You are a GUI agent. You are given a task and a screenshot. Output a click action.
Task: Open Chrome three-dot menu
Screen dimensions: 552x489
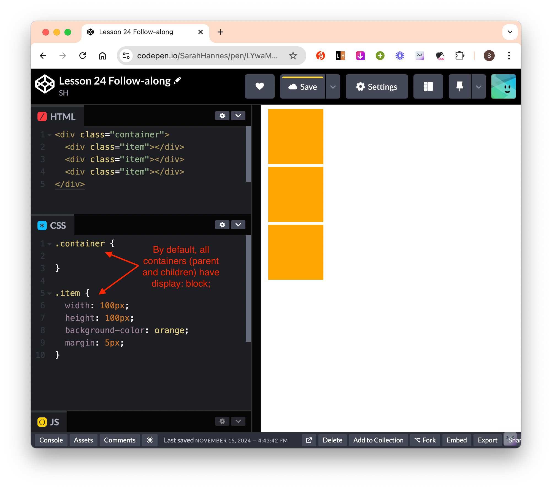point(509,56)
